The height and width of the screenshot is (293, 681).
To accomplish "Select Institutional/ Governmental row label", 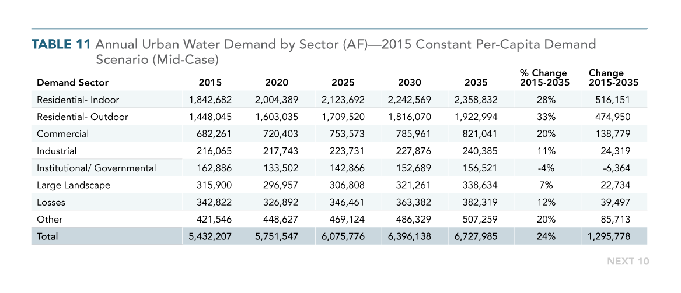I will pos(96,168).
